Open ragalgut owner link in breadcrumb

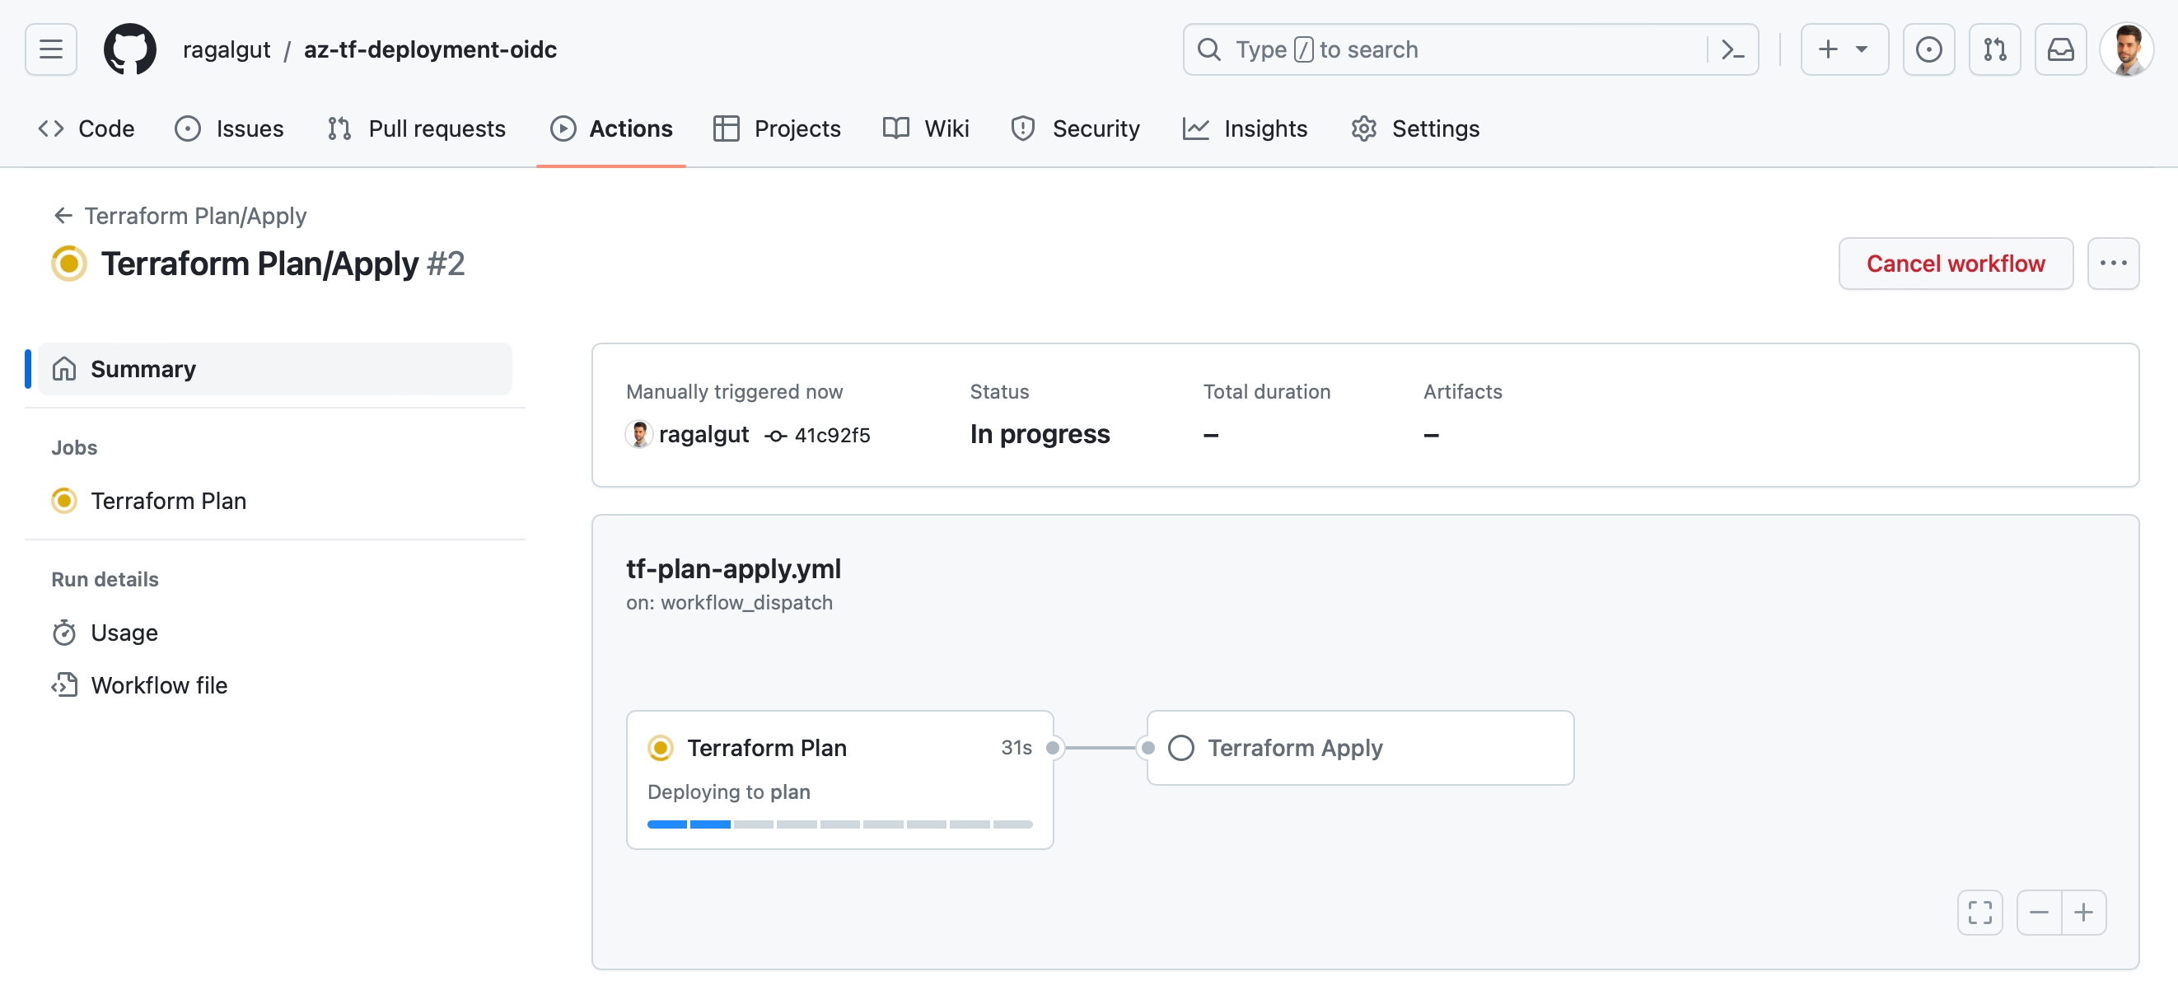(x=227, y=50)
